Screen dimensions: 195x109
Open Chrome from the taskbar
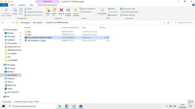67,106
